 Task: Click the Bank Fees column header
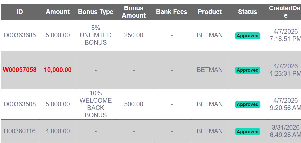click(x=172, y=12)
